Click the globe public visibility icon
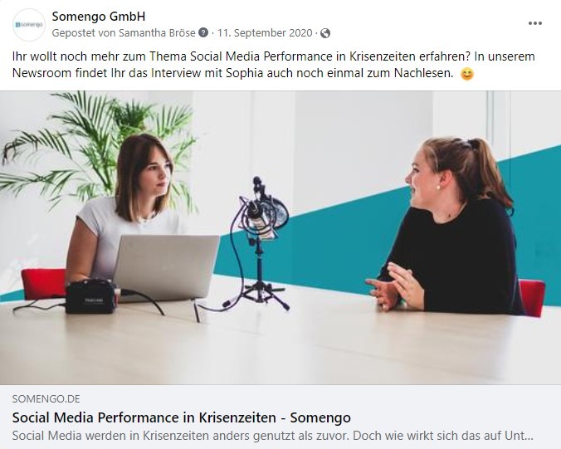 325,33
